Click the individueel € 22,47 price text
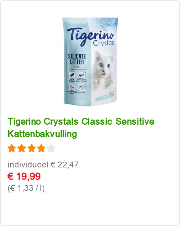This screenshot has width=180, height=226. coord(43,165)
